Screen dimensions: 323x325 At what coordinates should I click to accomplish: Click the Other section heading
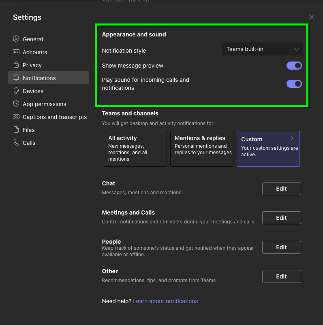[x=110, y=271]
